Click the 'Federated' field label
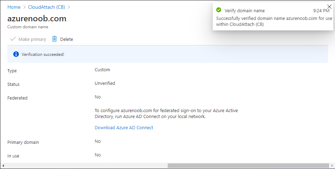The height and width of the screenshot is (169, 335). pyautogui.click(x=17, y=98)
